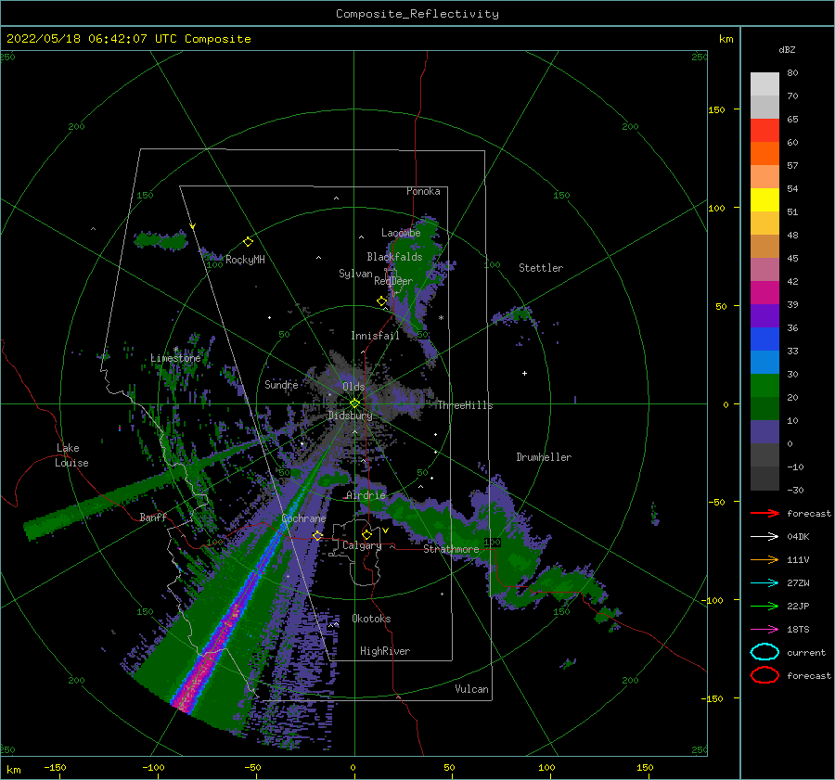This screenshot has height=780, width=835.
Task: Select the yellow diamond marker above Calgary label
Action: (366, 534)
